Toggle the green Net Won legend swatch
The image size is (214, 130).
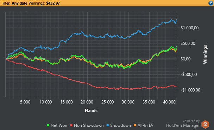click(x=48, y=125)
